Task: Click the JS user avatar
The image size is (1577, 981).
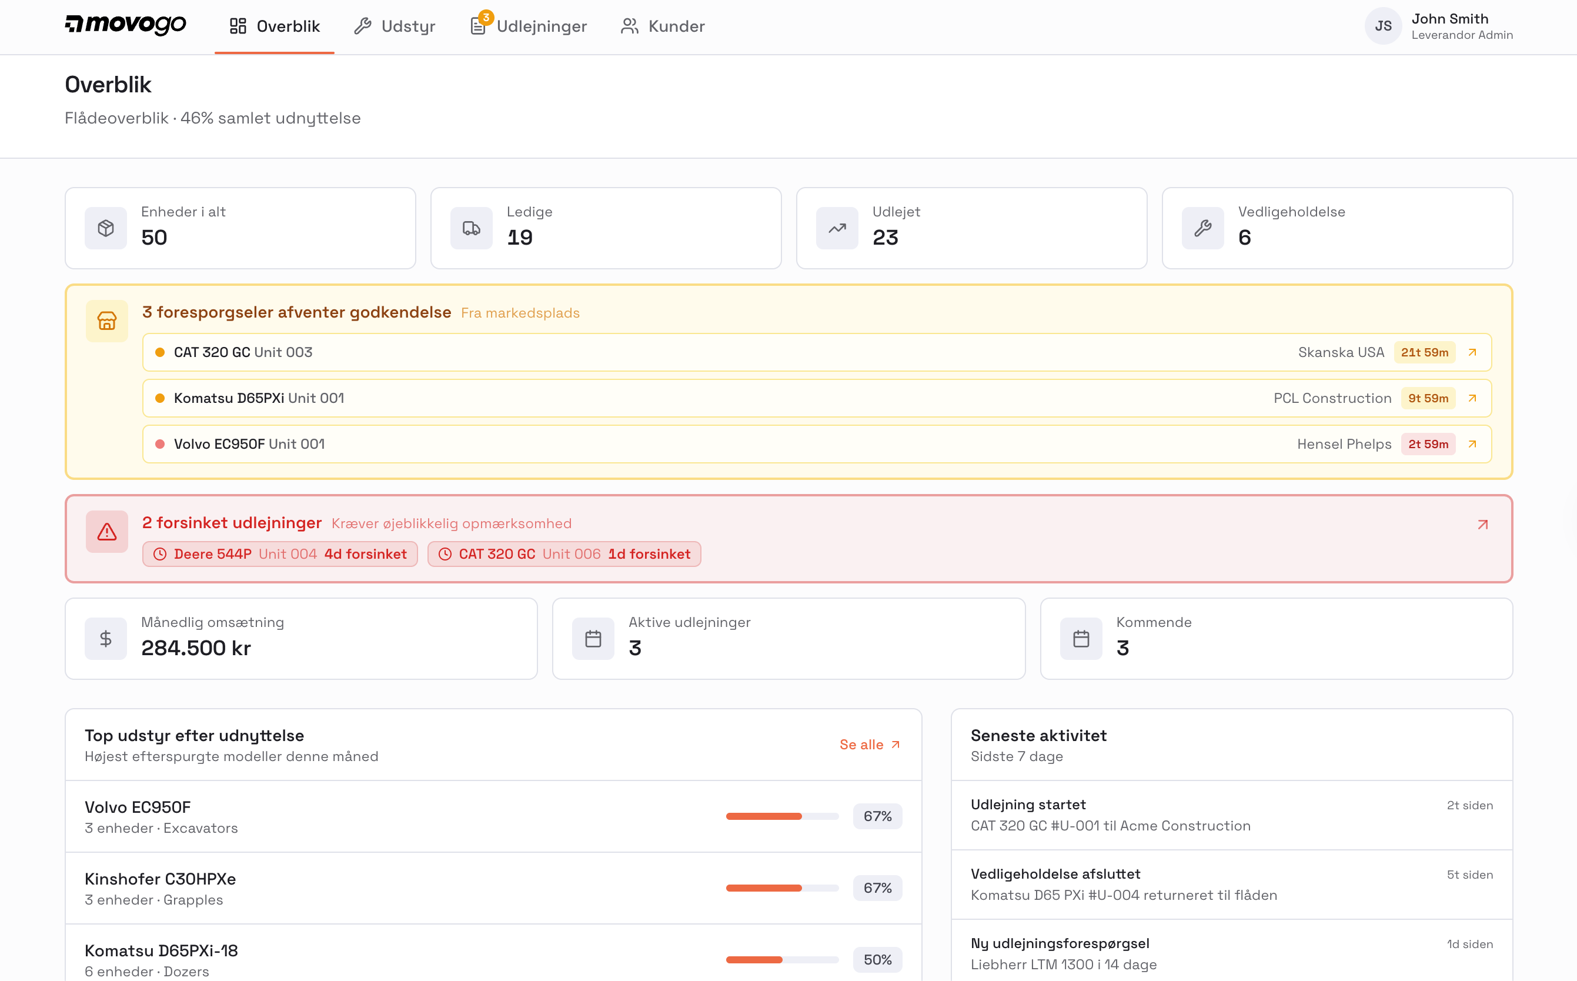Action: pos(1382,26)
